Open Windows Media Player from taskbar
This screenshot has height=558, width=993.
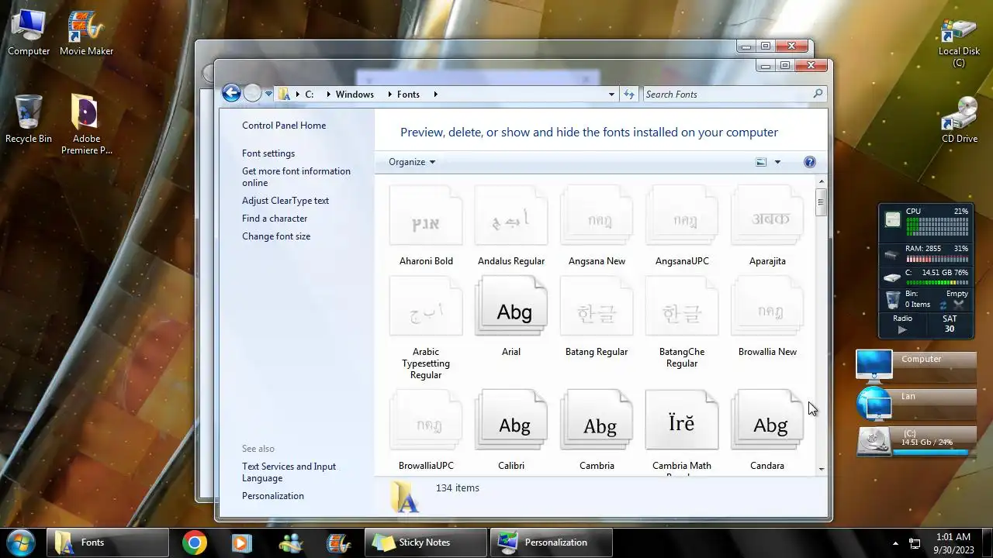click(241, 542)
